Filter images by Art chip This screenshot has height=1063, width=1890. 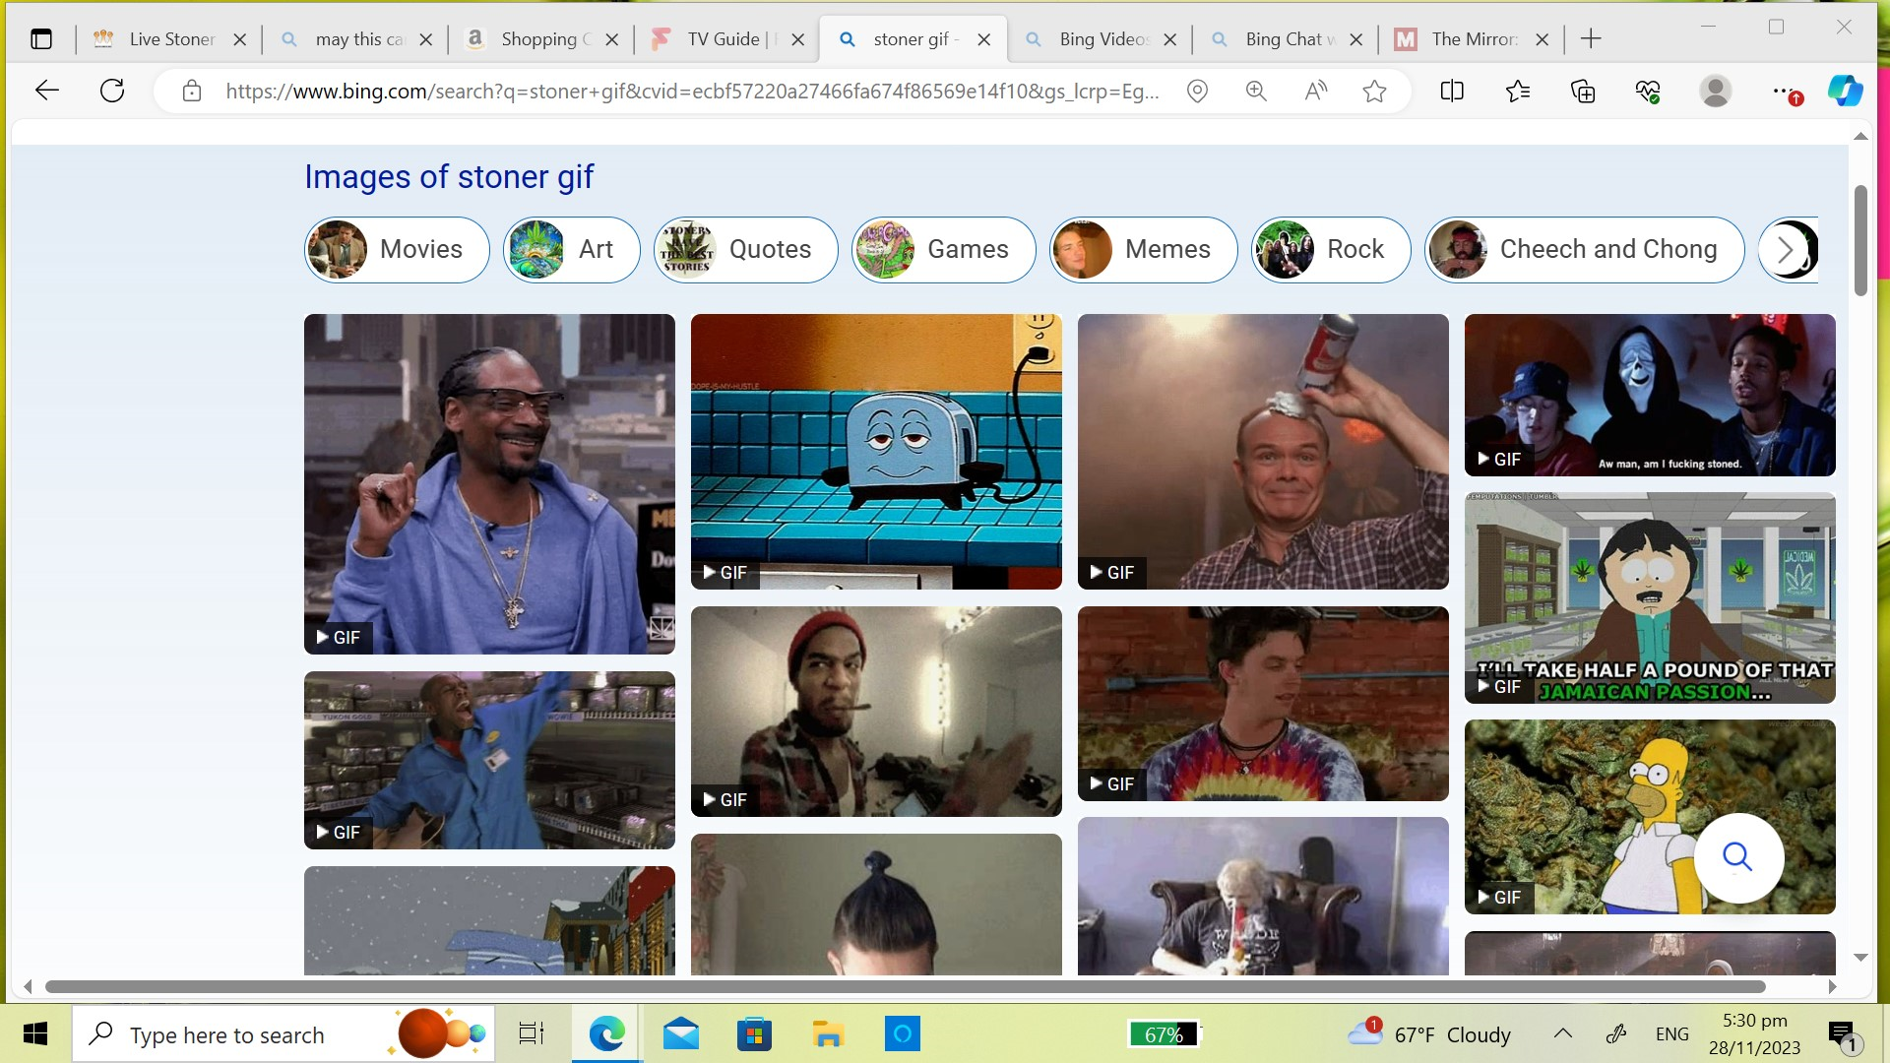572,250
